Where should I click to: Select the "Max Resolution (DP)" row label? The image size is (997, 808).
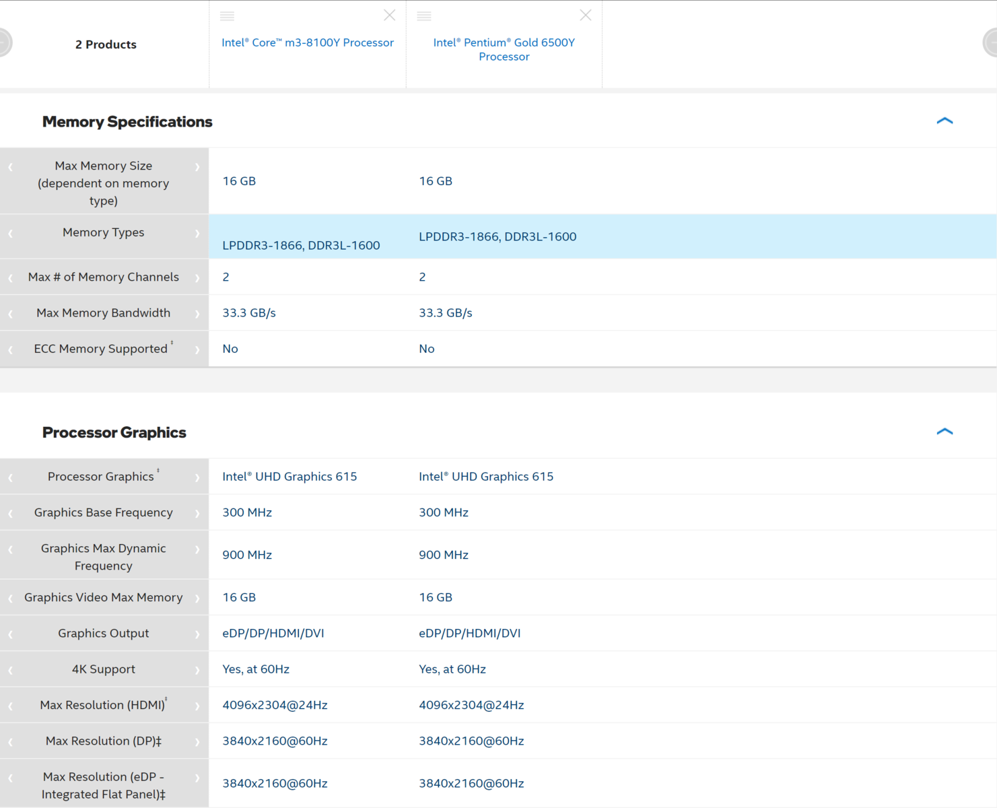tap(104, 741)
